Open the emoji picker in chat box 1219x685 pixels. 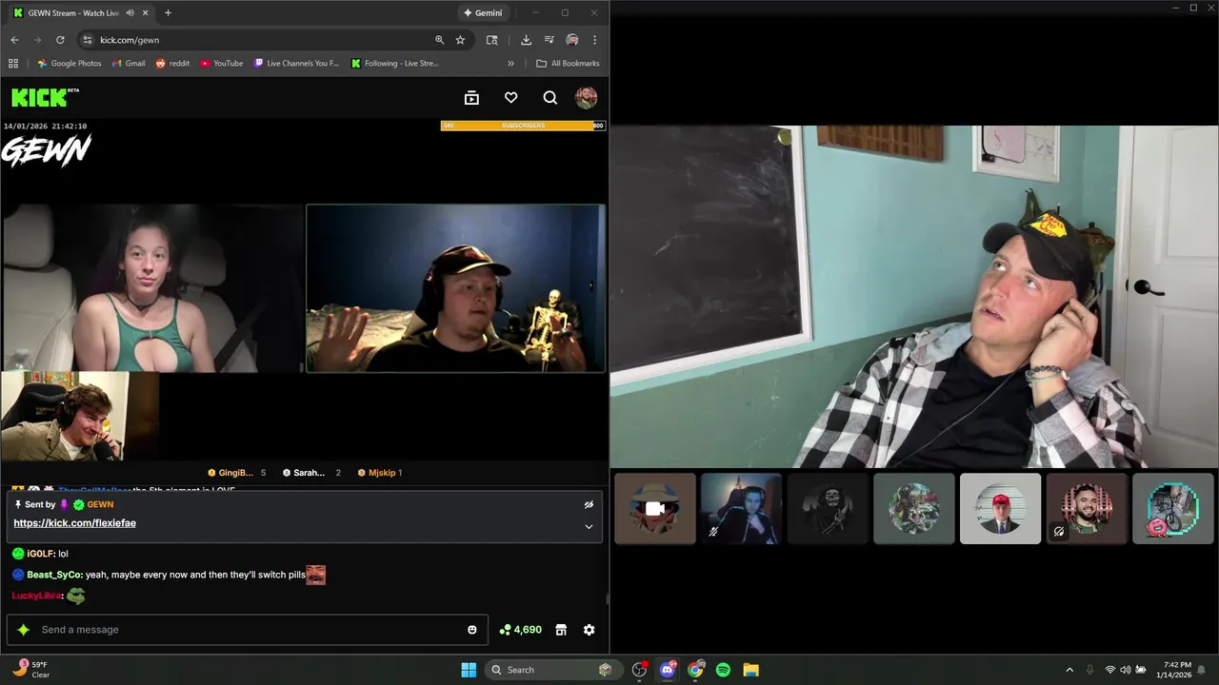472,630
